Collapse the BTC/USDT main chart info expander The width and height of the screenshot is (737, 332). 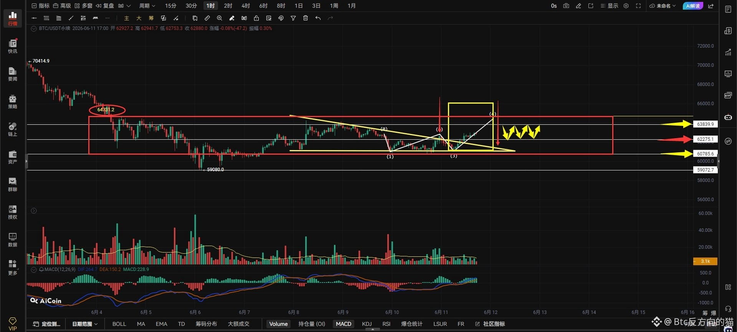tap(34, 28)
